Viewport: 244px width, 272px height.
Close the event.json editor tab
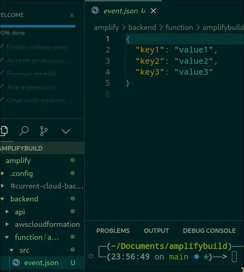click(153, 11)
